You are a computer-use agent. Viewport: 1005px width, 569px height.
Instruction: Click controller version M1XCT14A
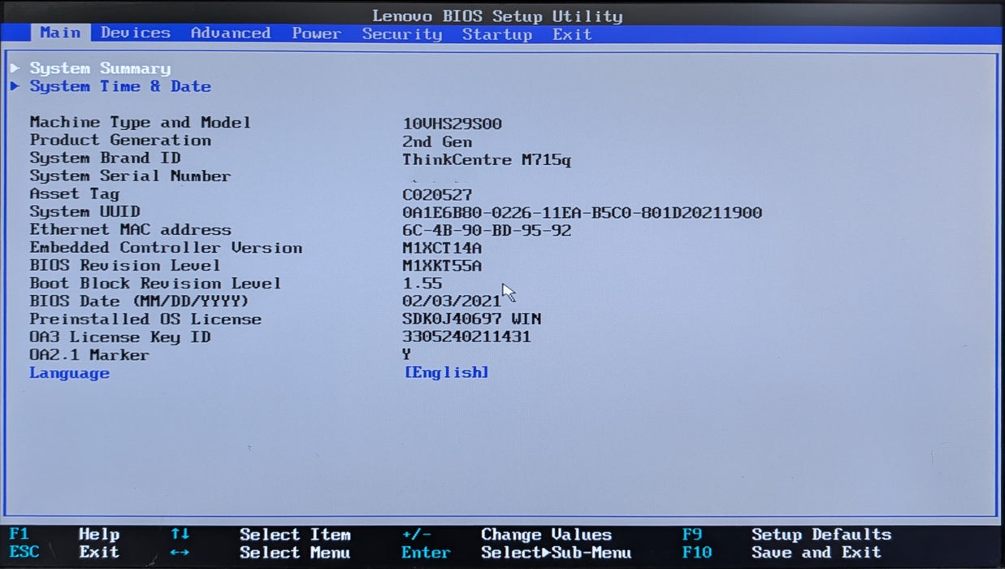(x=442, y=249)
